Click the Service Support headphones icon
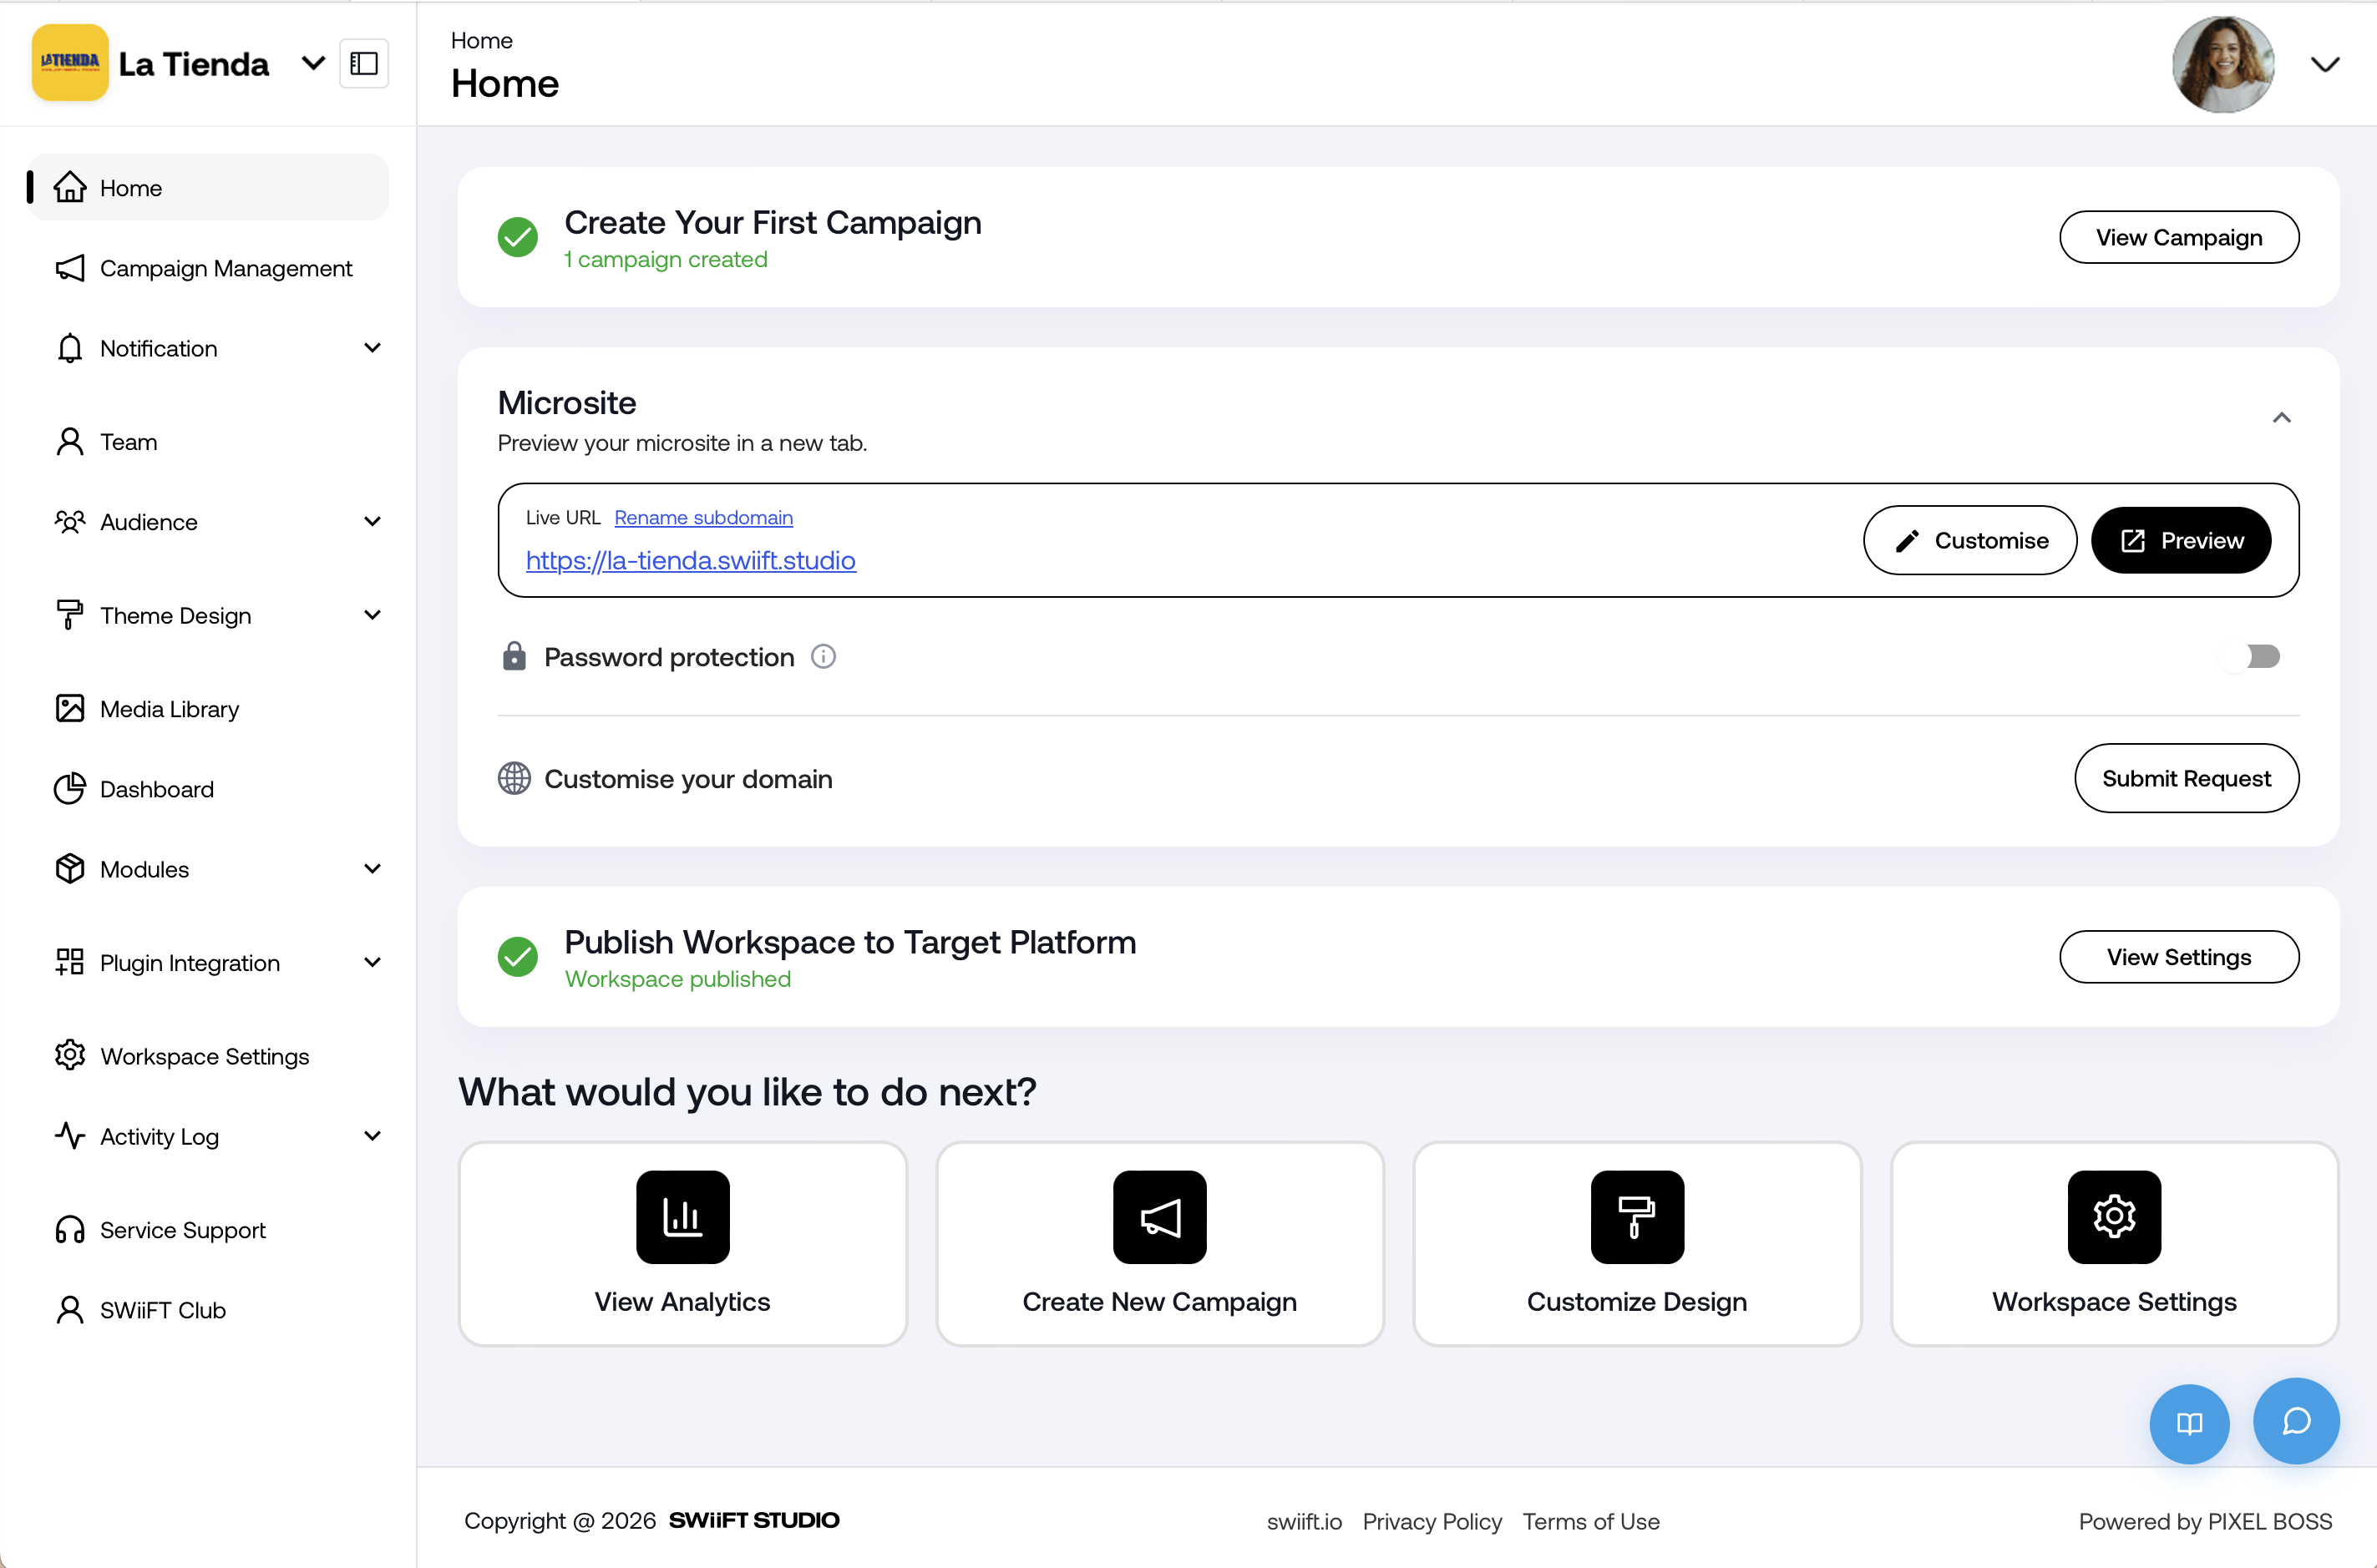This screenshot has width=2377, height=1568. point(70,1229)
